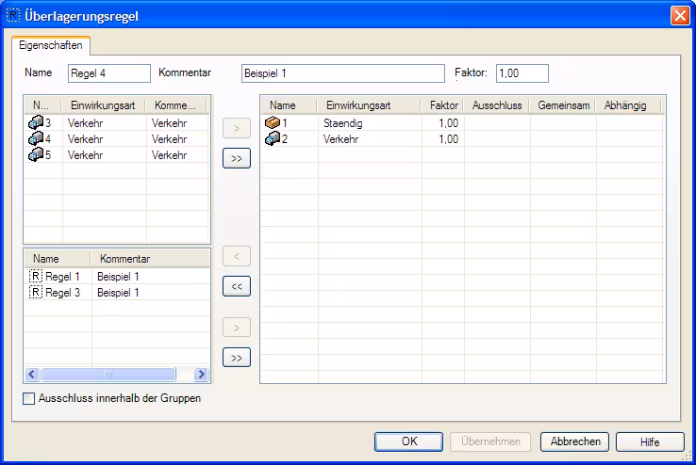Click the Überlagerungsregel title bar icon
This screenshot has width=696, height=465.
coord(12,16)
